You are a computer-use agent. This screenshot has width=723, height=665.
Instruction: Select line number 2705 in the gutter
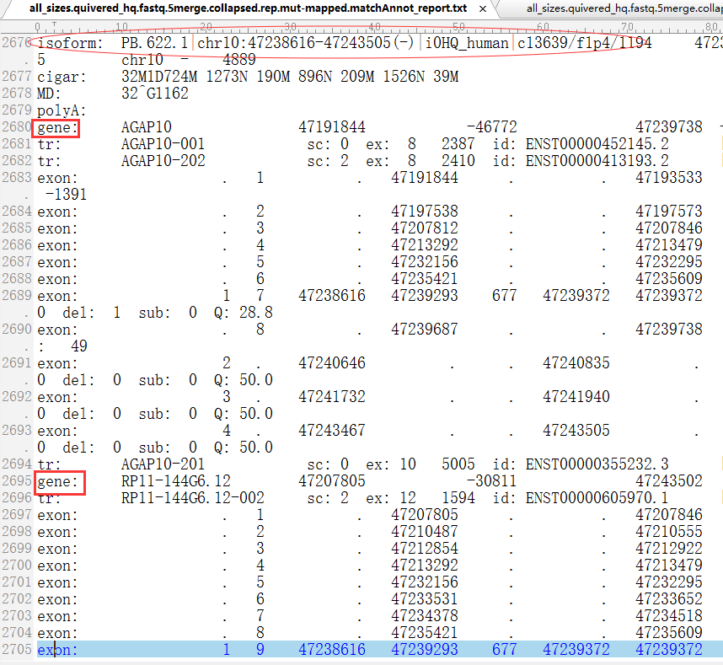click(x=17, y=649)
